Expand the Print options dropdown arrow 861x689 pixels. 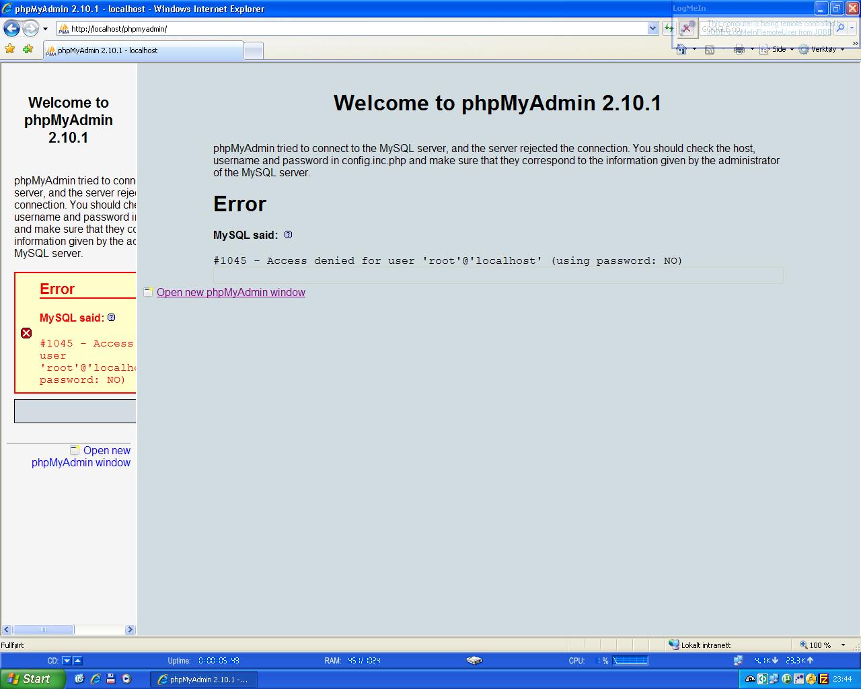tap(752, 49)
